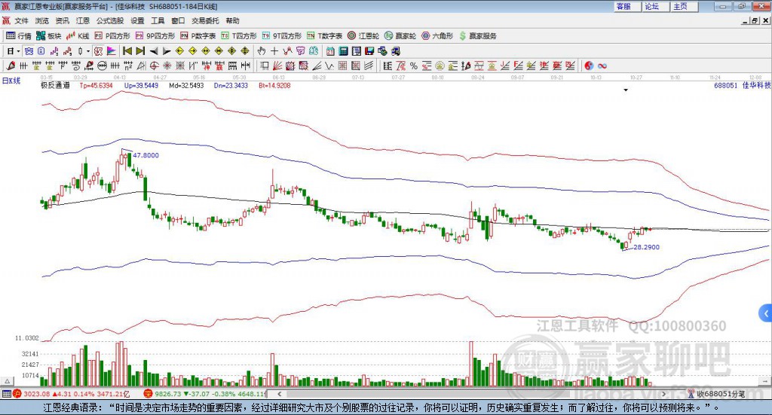Click the floppy disk save icon
772x415 pixels.
click(369, 51)
